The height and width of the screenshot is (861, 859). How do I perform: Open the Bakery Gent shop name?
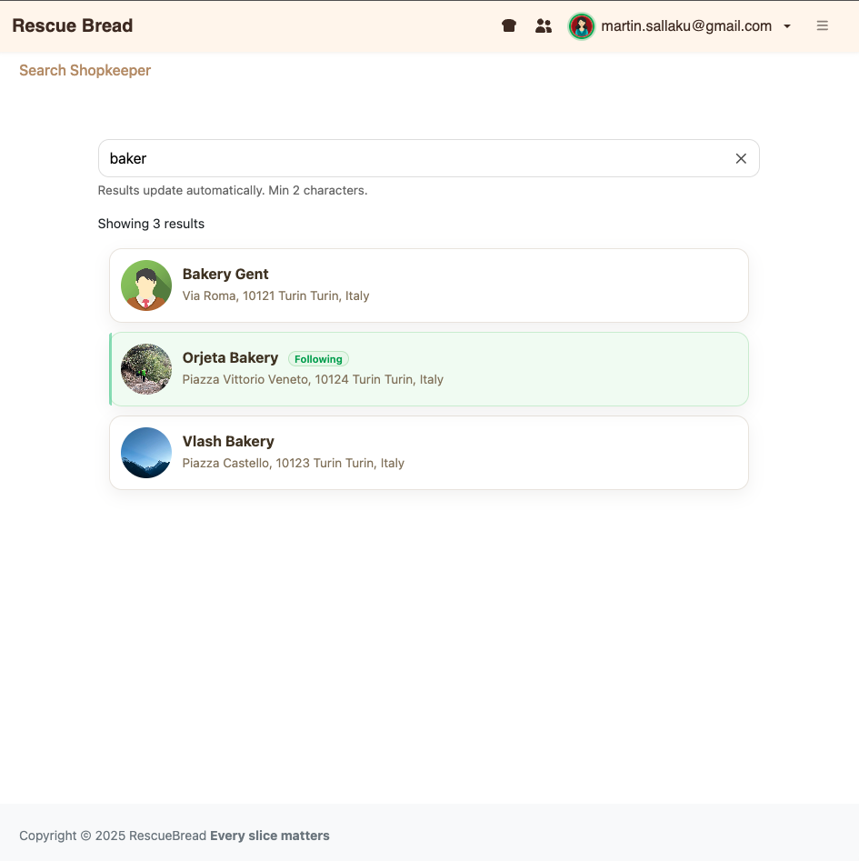pyautogui.click(x=225, y=274)
